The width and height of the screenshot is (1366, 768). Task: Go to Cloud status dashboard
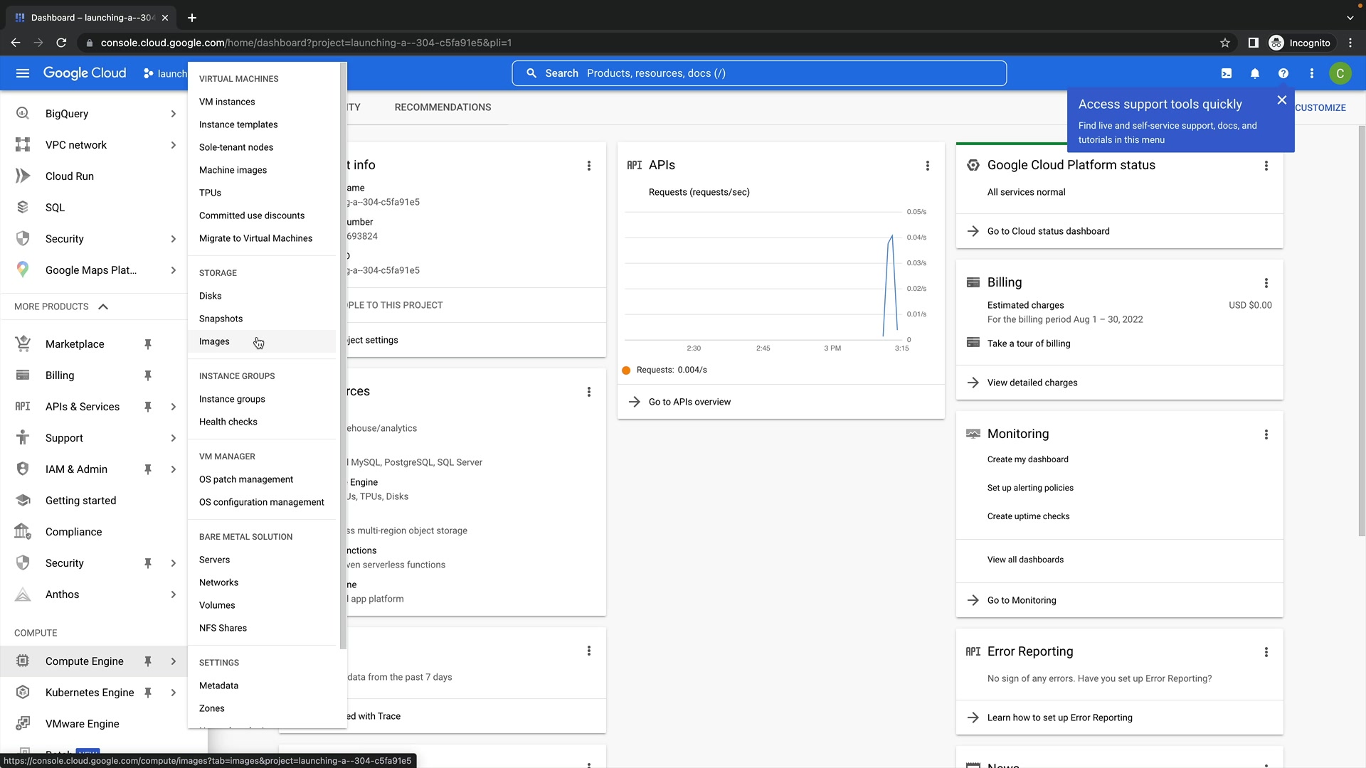(x=1048, y=231)
